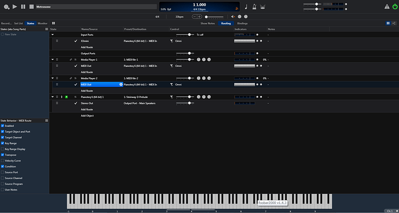Open the warning triangle alert icon
The height and width of the screenshot is (213, 399).
click(x=387, y=6)
